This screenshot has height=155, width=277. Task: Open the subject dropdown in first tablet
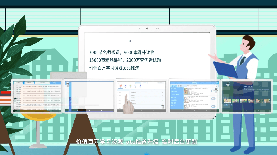29,83
